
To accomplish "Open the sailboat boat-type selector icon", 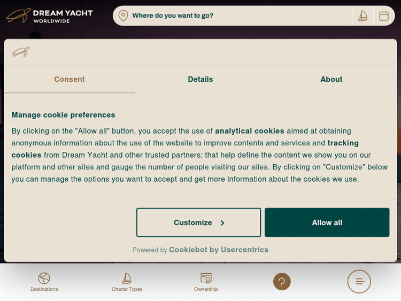I will coord(363,16).
